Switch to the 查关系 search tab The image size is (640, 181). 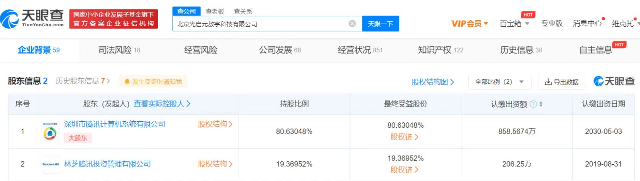click(x=243, y=11)
